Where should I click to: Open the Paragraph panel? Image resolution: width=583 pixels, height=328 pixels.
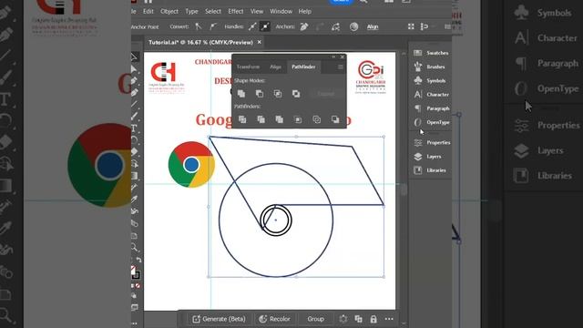pyautogui.click(x=431, y=108)
